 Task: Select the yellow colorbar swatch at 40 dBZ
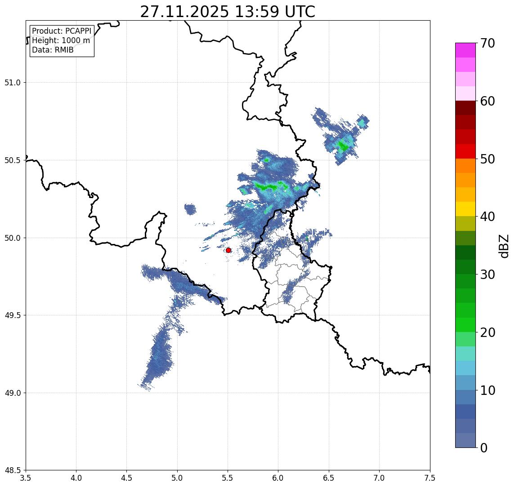[x=466, y=209]
